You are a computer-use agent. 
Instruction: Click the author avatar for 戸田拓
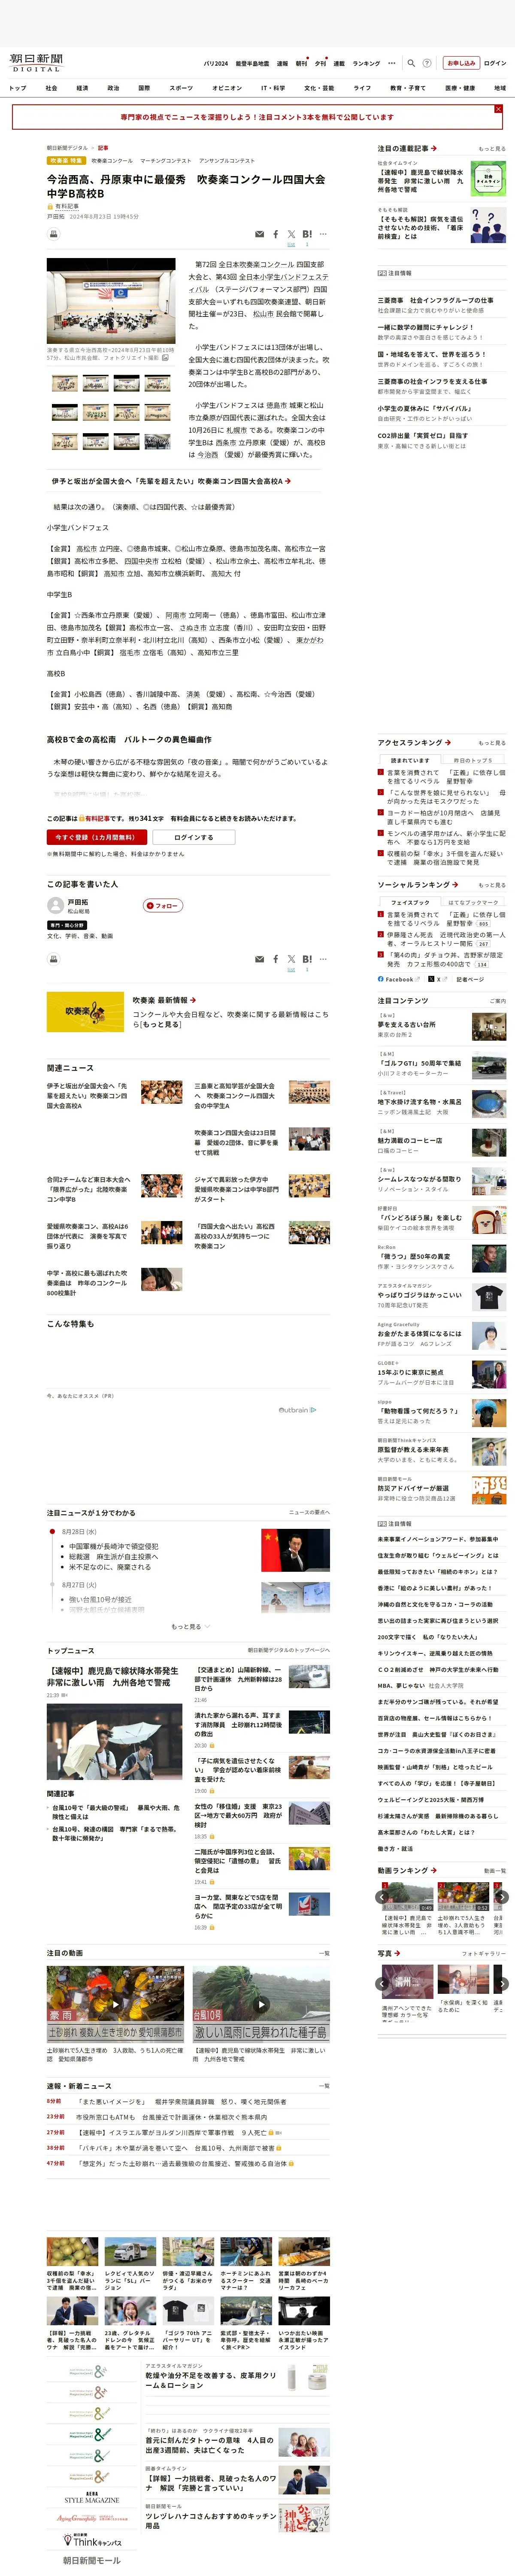pos(56,905)
